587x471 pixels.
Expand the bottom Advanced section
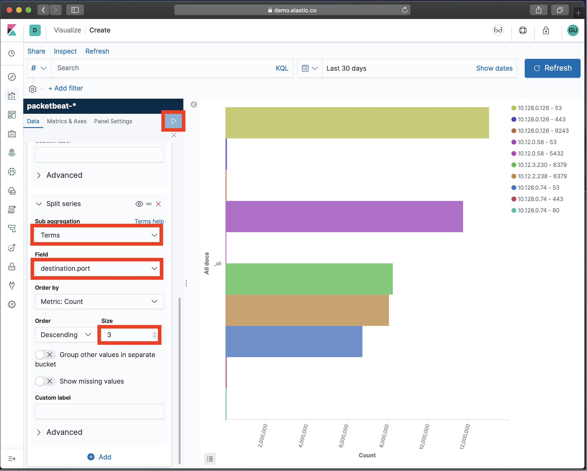pyautogui.click(x=64, y=432)
